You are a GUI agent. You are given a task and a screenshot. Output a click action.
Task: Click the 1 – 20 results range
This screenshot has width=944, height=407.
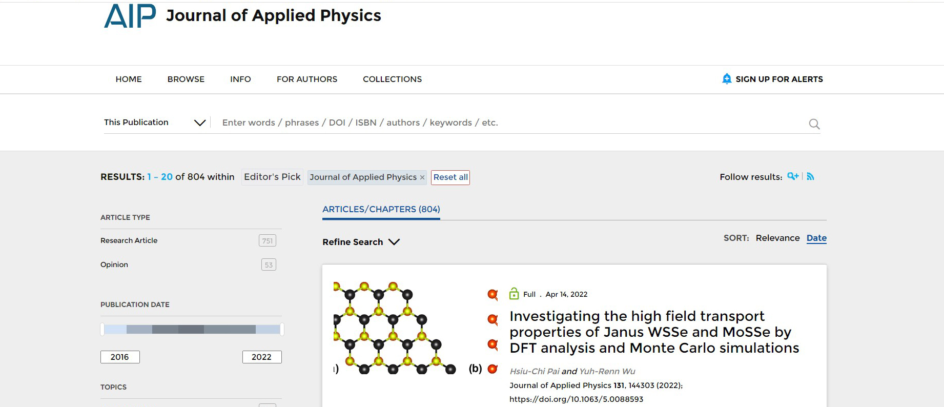pyautogui.click(x=160, y=177)
